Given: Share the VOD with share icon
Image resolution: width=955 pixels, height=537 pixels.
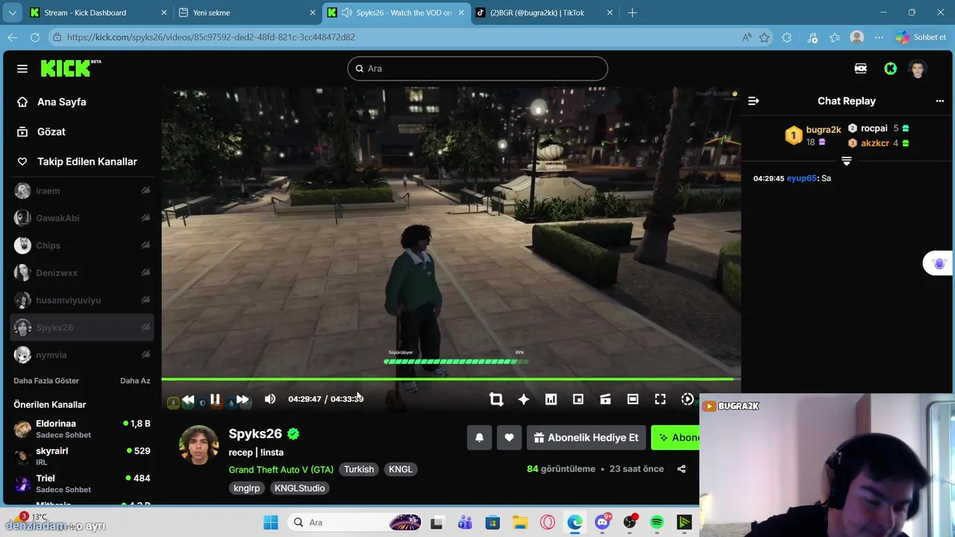Looking at the screenshot, I should click(681, 469).
